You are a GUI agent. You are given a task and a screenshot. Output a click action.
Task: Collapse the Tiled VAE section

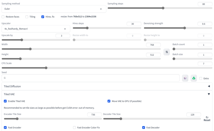pos(107,94)
